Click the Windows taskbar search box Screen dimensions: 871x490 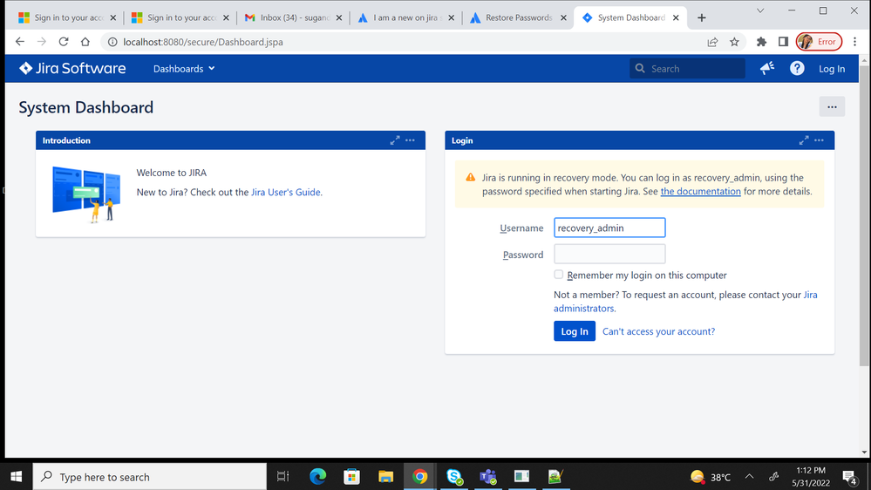click(x=150, y=477)
